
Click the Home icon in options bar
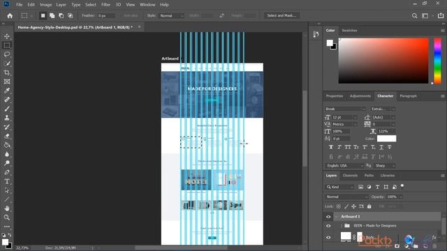click(x=10, y=15)
